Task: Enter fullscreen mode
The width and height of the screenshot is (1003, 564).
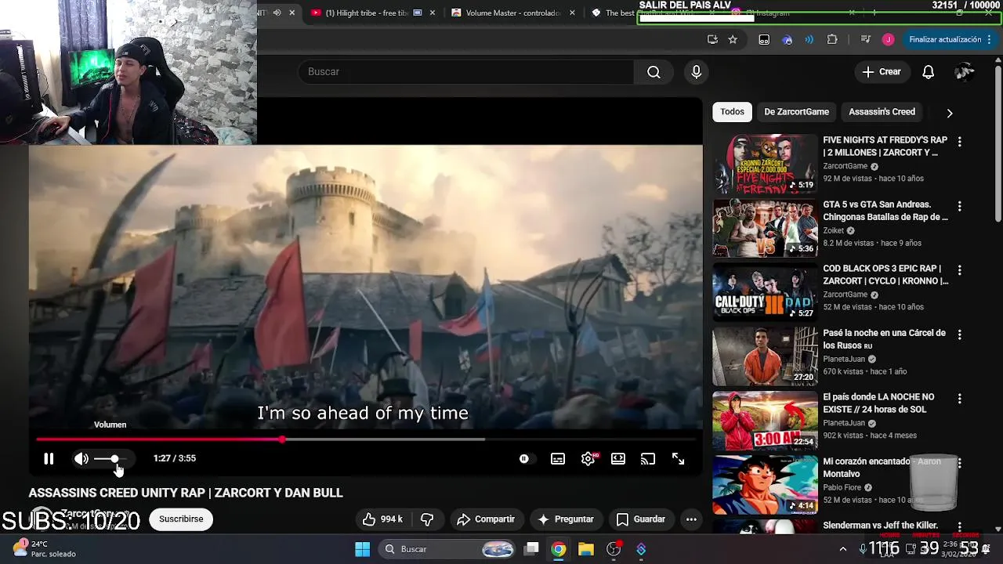Action: 679,459
